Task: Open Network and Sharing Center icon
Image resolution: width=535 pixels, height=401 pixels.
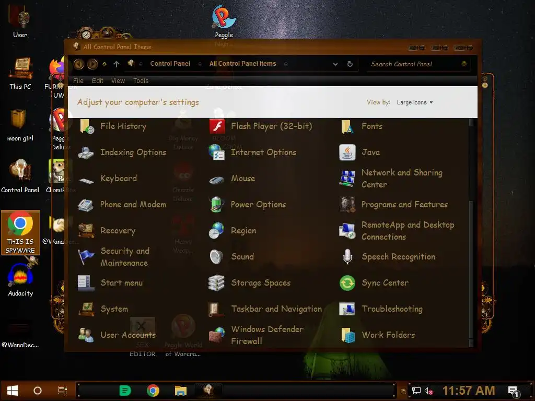Action: [x=347, y=179]
